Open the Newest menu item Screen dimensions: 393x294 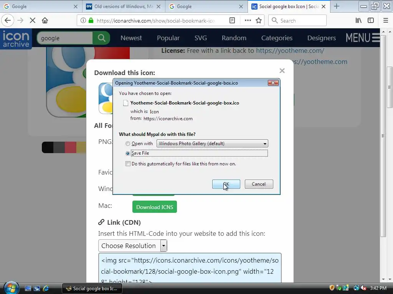131,38
